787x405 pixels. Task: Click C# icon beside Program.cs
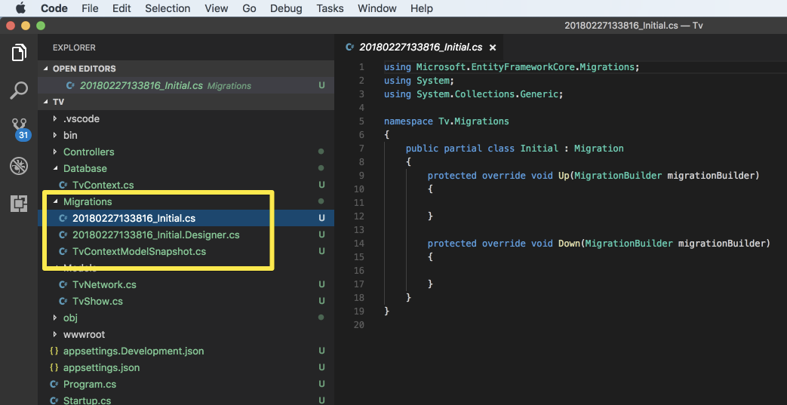[54, 385]
